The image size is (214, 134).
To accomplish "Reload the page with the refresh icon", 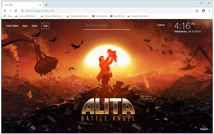I will [16, 11].
